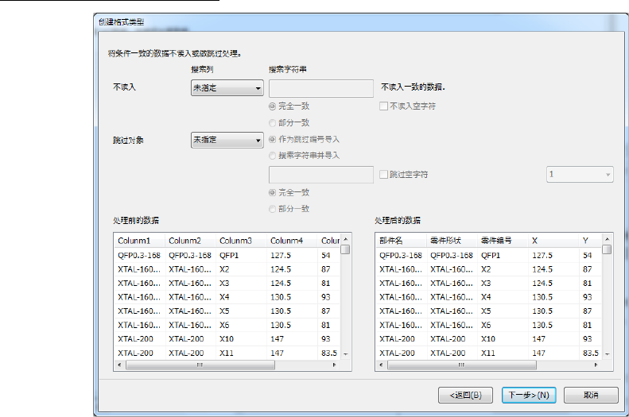Click 零件编号 header in 处理后的数据 table
Viewport: 629px width, 417px height.
[x=503, y=241]
